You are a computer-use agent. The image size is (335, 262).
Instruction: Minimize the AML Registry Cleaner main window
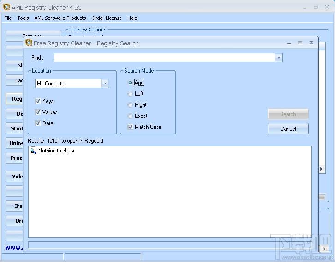point(305,7)
